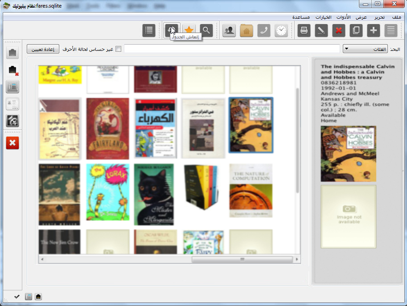The height and width of the screenshot is (306, 407).
Task: Click the Home location text in details
Action: pos(329,120)
